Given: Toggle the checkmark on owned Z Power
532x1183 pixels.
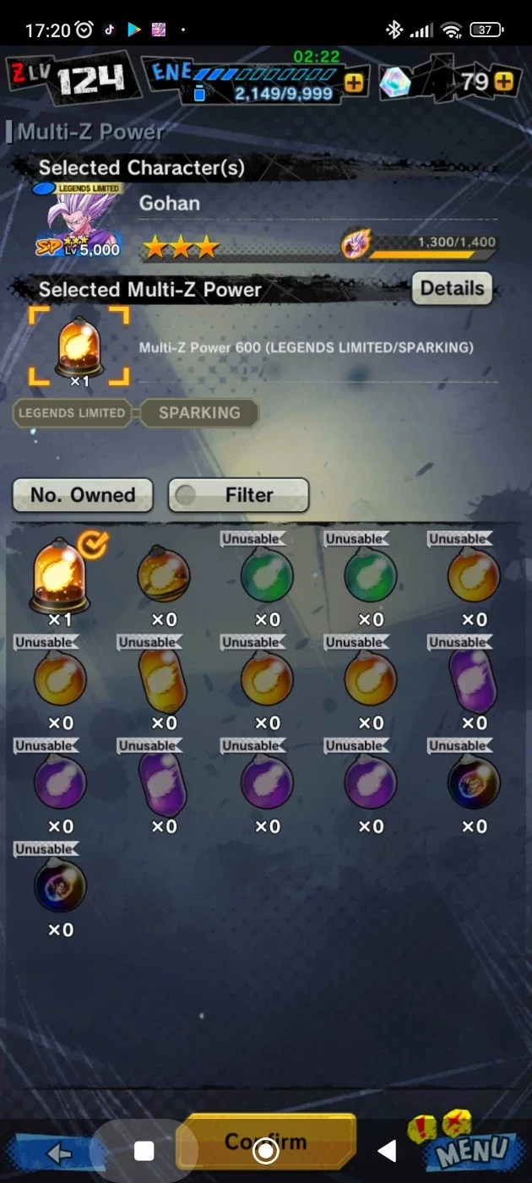Looking at the screenshot, I should pyautogui.click(x=93, y=548).
